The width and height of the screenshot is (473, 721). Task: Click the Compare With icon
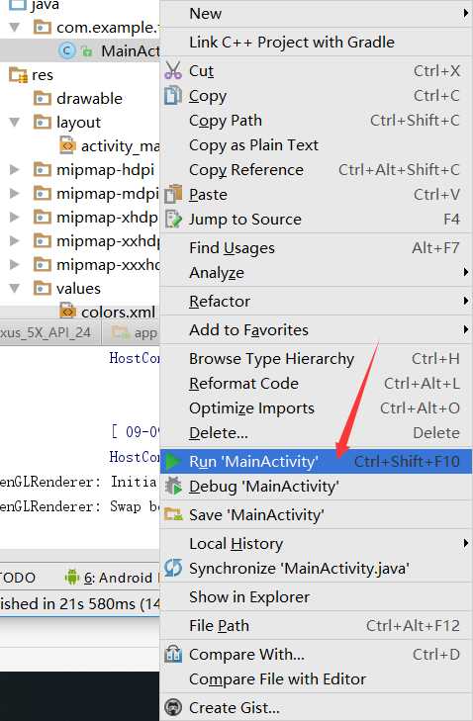point(173,654)
